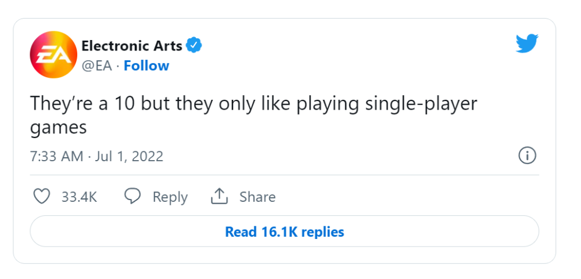The width and height of the screenshot is (581, 279).
Task: Select the @EA handle
Action: point(96,66)
